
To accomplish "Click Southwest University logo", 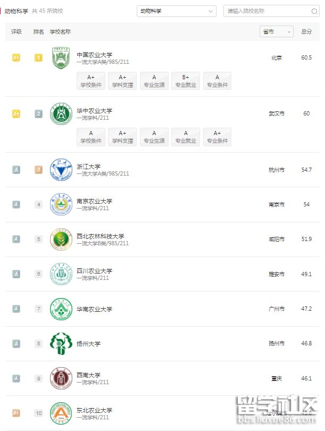I will click(61, 378).
